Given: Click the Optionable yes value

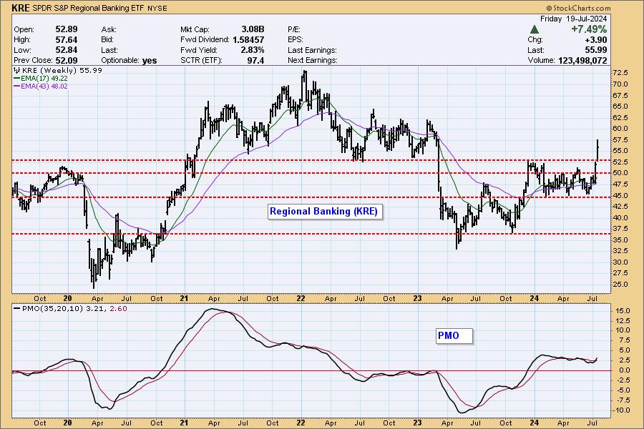Looking at the screenshot, I should pyautogui.click(x=150, y=60).
